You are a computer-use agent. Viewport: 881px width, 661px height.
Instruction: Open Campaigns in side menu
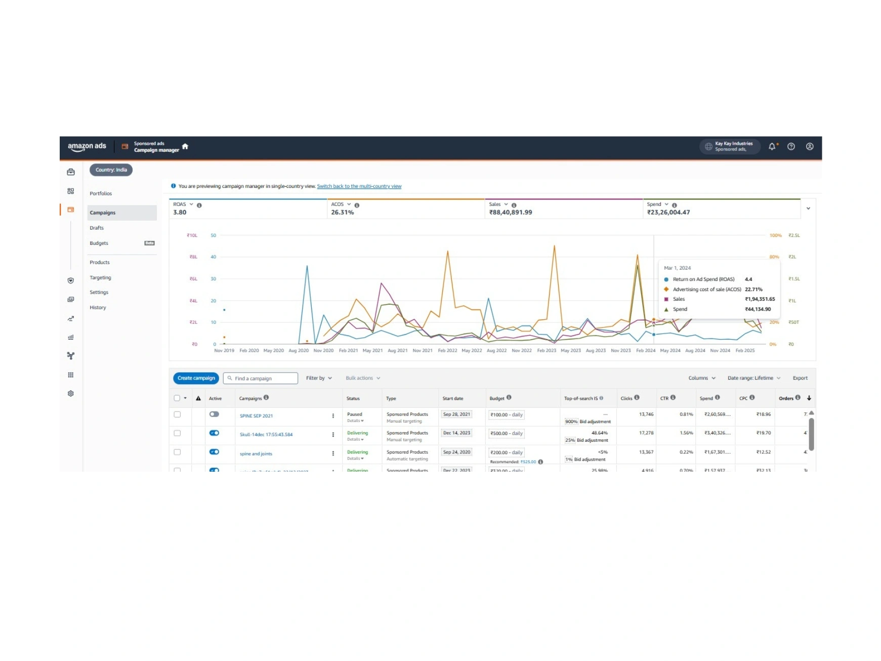(121, 213)
